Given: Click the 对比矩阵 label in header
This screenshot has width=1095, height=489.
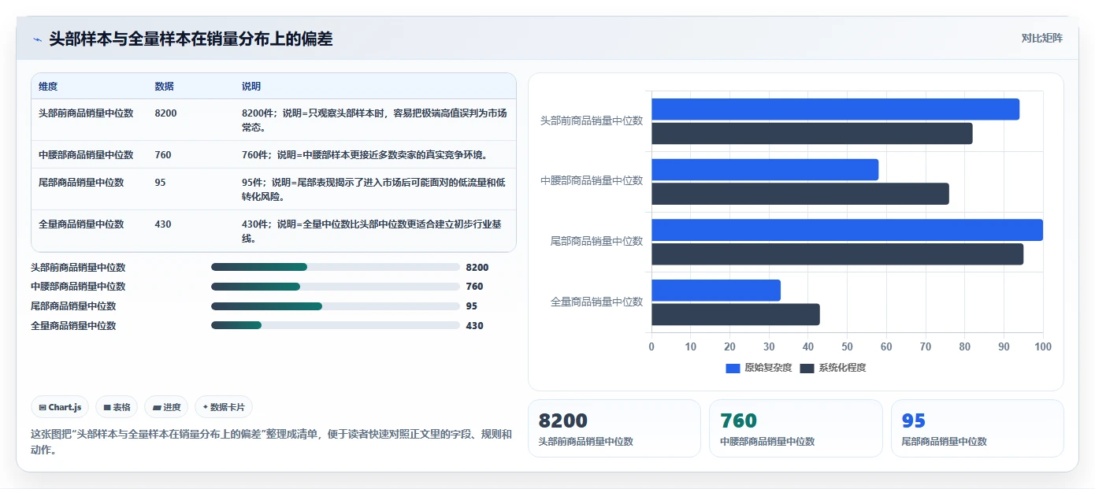Looking at the screenshot, I should click(1041, 39).
